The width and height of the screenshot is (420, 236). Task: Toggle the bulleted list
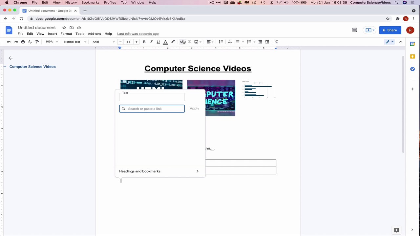(x=238, y=42)
